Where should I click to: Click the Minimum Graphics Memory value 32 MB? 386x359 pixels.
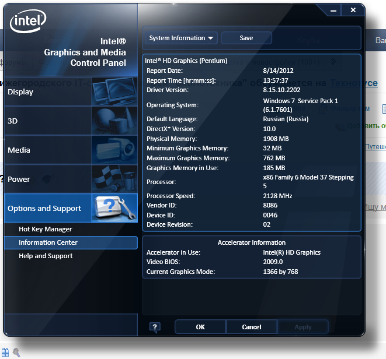[272, 148]
